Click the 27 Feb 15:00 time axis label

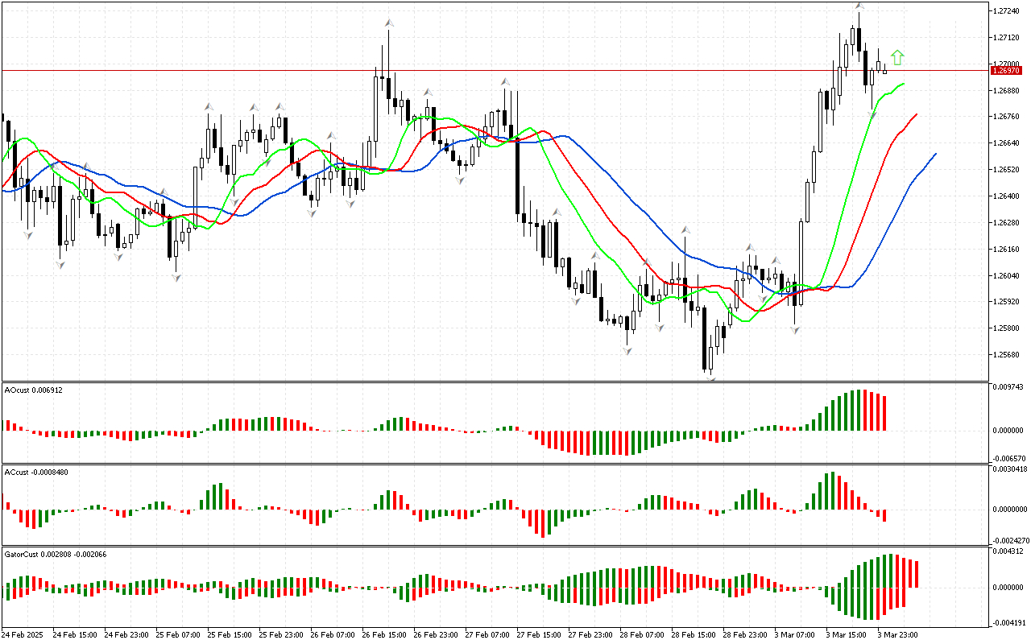(539, 635)
